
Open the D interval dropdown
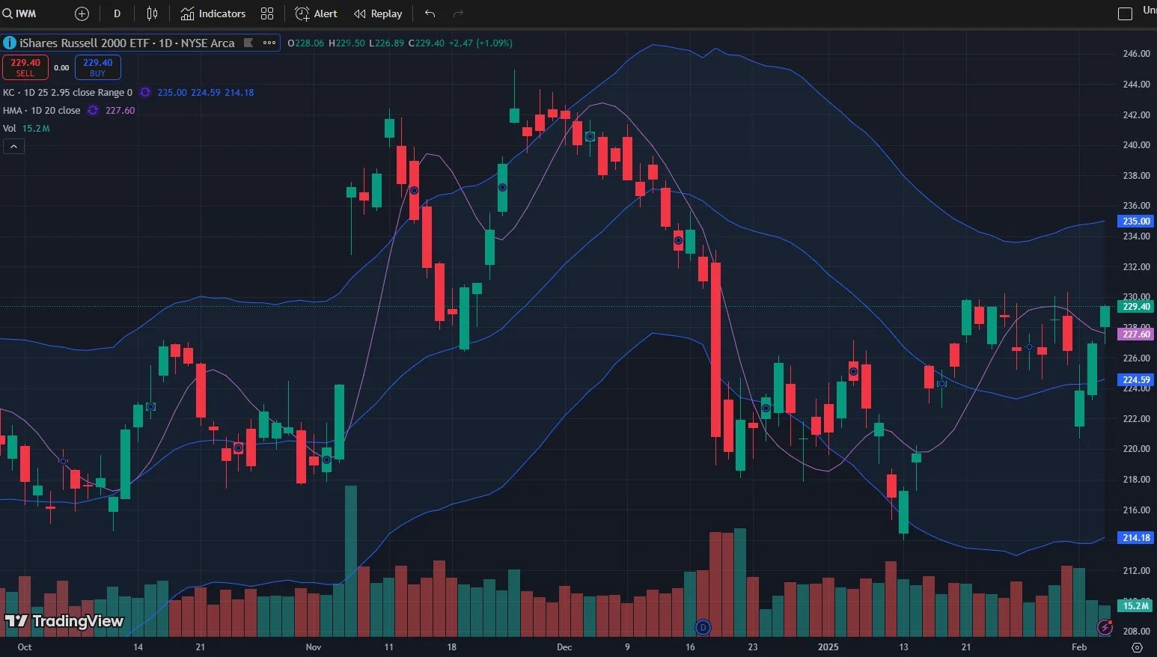[x=117, y=13]
